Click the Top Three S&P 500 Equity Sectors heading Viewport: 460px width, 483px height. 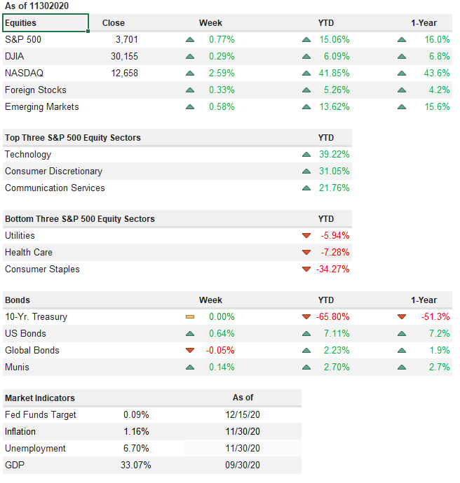(x=73, y=138)
